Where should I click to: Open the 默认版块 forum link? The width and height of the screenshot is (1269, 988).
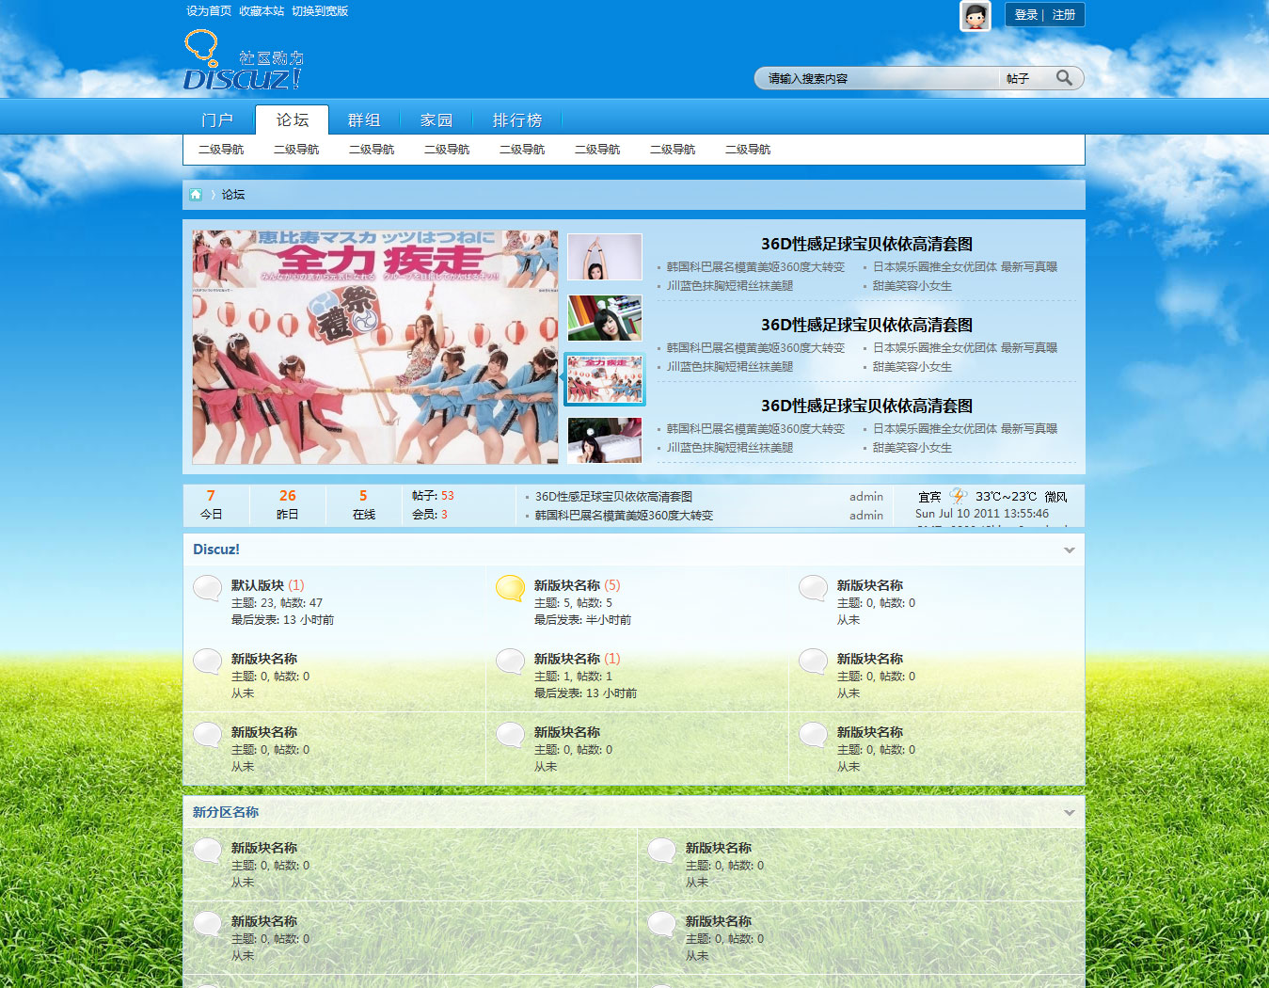258,585
